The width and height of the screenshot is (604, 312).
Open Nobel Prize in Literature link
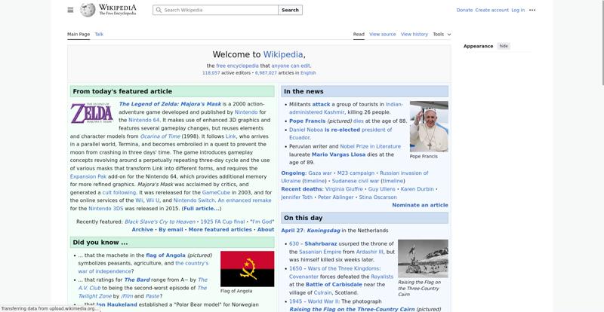coord(370,146)
